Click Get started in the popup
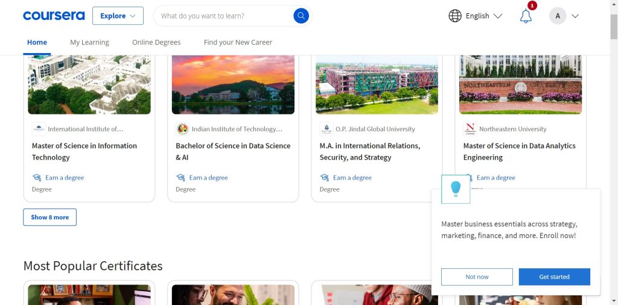This screenshot has height=305, width=618. 554,277
